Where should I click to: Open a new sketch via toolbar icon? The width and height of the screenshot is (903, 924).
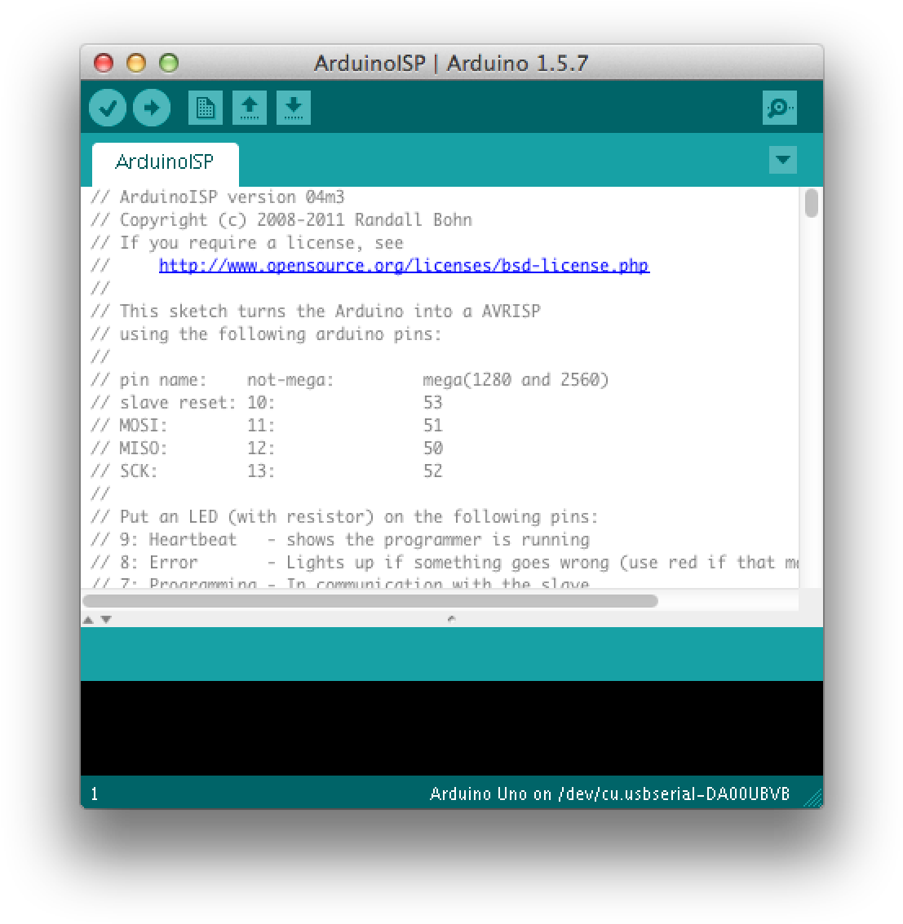click(x=206, y=107)
